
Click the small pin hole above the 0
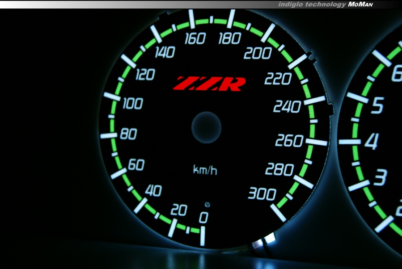click(x=207, y=205)
